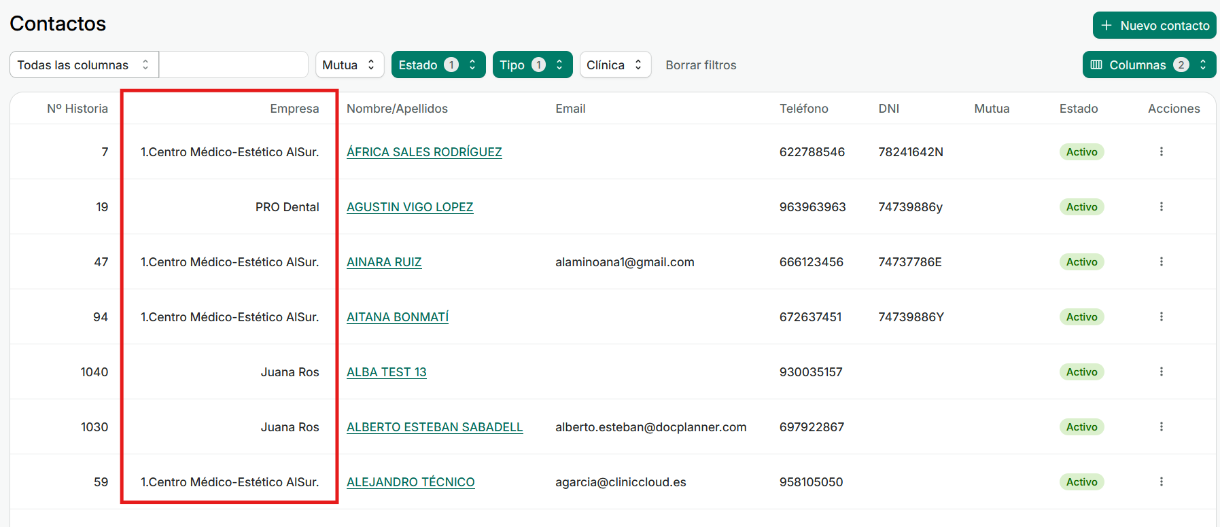Click the search text input field
Image resolution: width=1220 pixels, height=527 pixels.
233,65
